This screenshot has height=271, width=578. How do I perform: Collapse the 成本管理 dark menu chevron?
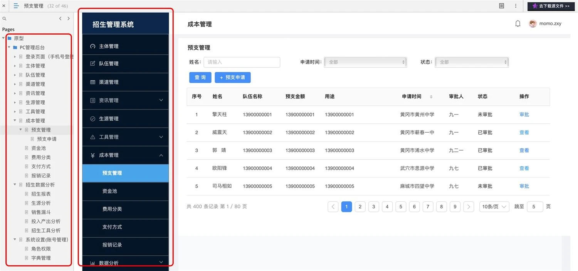161,155
